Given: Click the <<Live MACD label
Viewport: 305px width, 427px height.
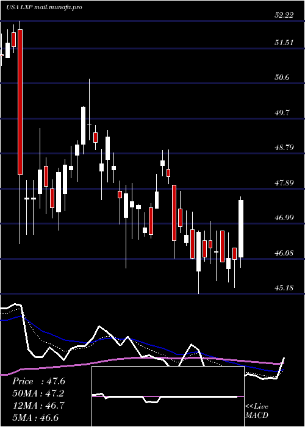Looking at the screenshot, I should [x=257, y=411].
